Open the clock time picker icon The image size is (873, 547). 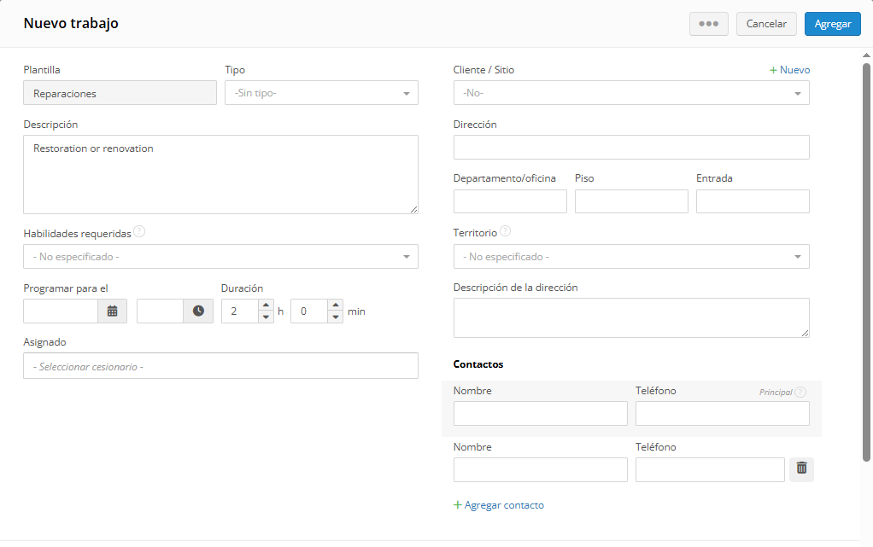point(198,311)
